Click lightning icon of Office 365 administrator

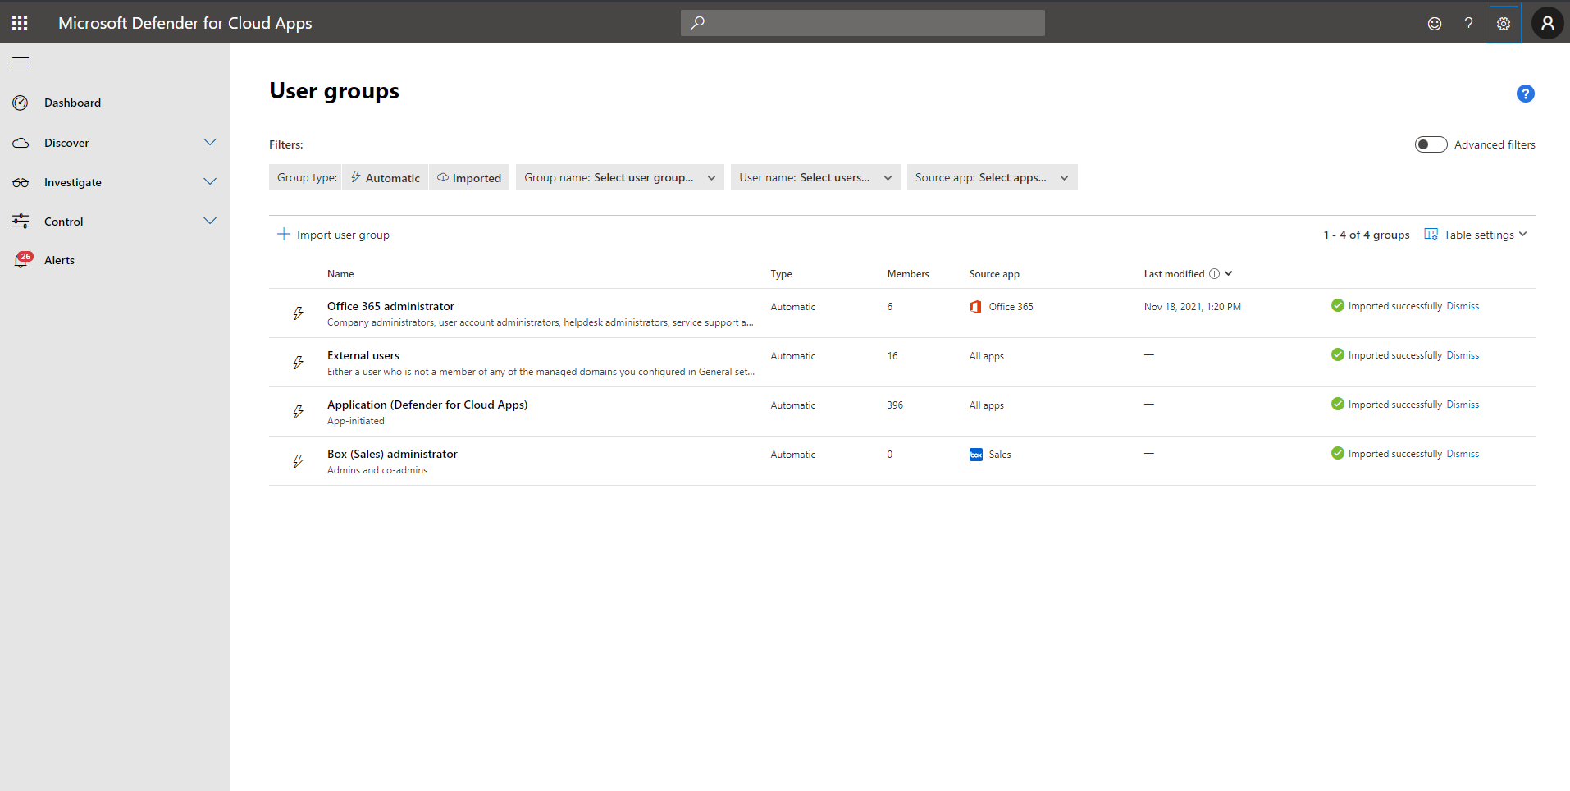coord(299,313)
